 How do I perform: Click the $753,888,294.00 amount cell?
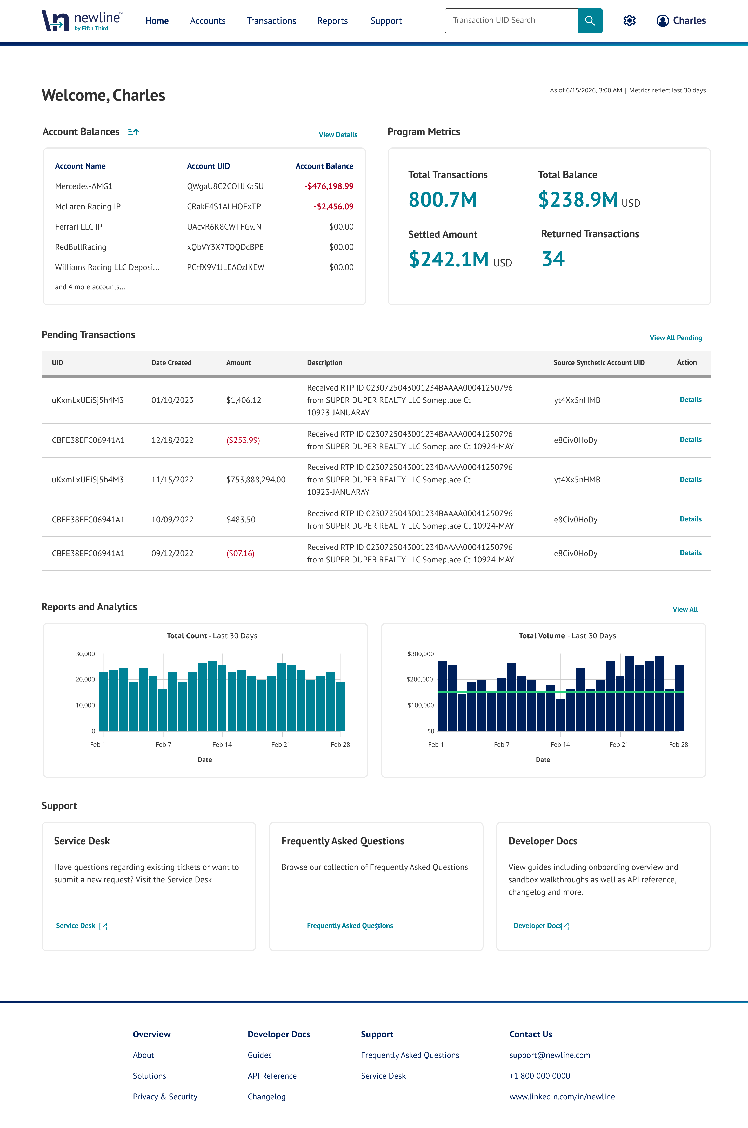pos(256,480)
